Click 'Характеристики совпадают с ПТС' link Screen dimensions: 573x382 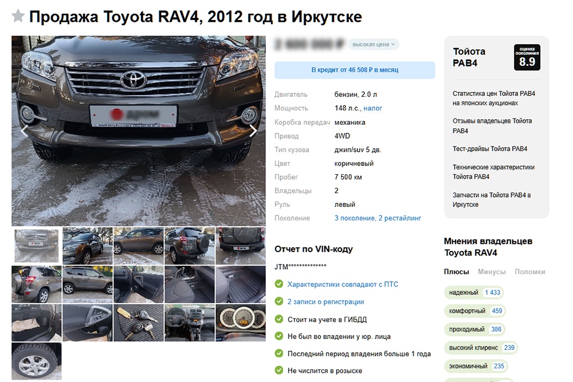coord(343,285)
